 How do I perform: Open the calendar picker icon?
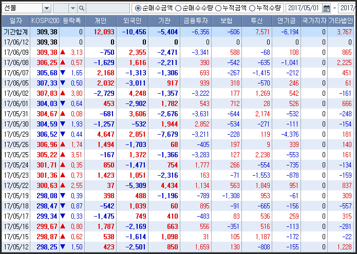coord(327,8)
